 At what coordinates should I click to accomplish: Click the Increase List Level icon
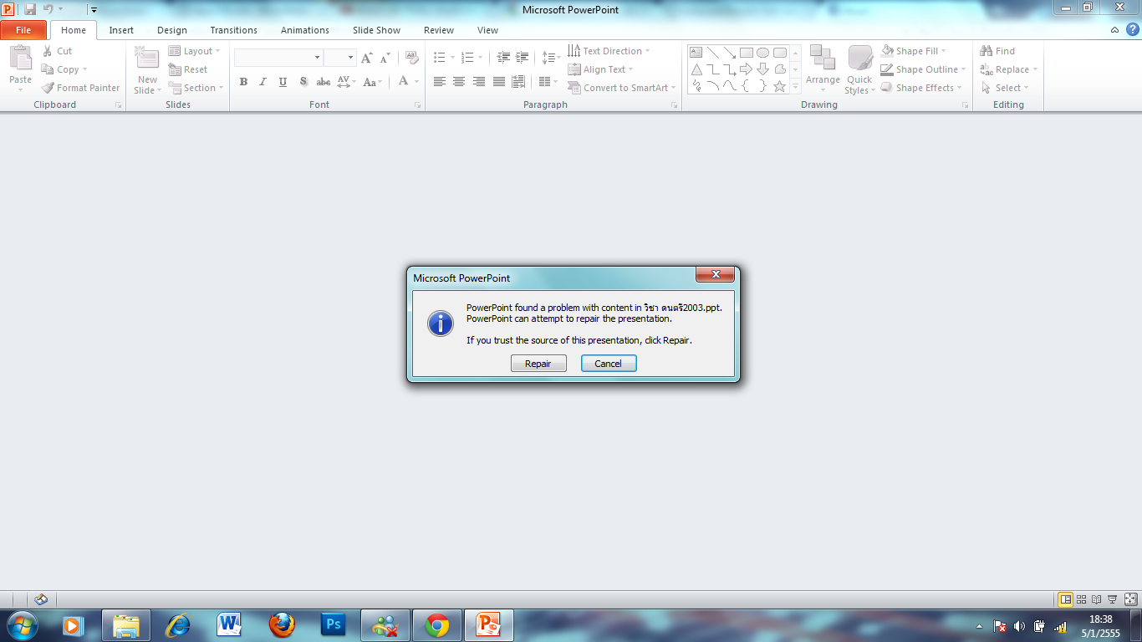coord(523,58)
